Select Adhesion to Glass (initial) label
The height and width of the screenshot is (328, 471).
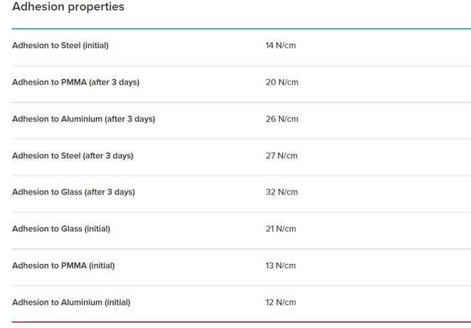61,229
